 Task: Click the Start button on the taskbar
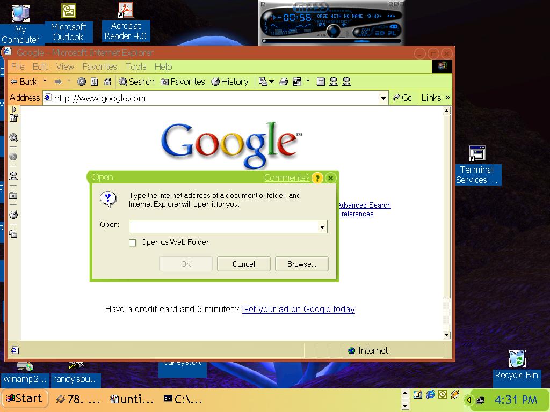coord(24,399)
